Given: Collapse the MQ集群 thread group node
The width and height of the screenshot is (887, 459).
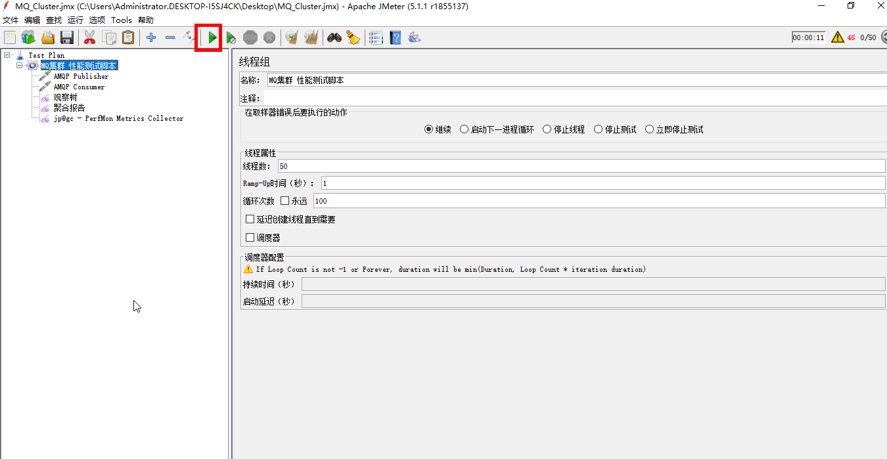Looking at the screenshot, I should pos(20,66).
